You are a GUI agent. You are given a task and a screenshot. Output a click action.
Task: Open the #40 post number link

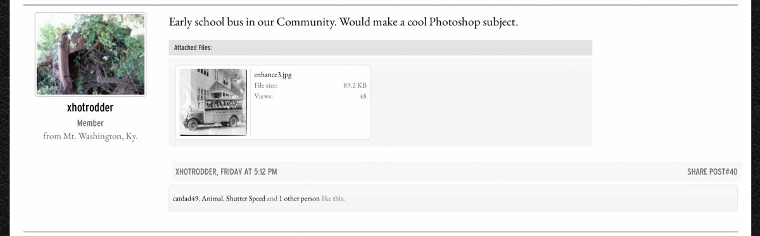pos(731,171)
